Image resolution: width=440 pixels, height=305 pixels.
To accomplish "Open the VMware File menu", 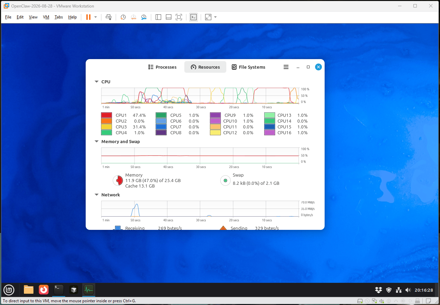I will point(8,17).
